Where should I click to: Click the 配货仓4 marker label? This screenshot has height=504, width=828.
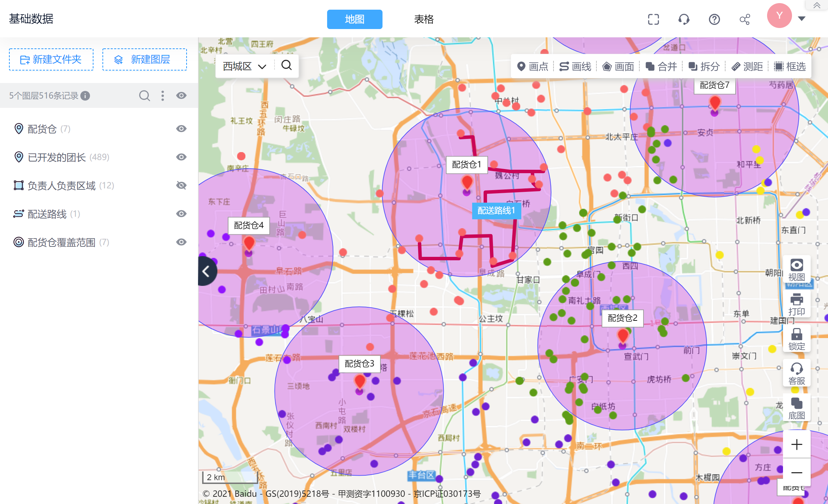point(249,225)
